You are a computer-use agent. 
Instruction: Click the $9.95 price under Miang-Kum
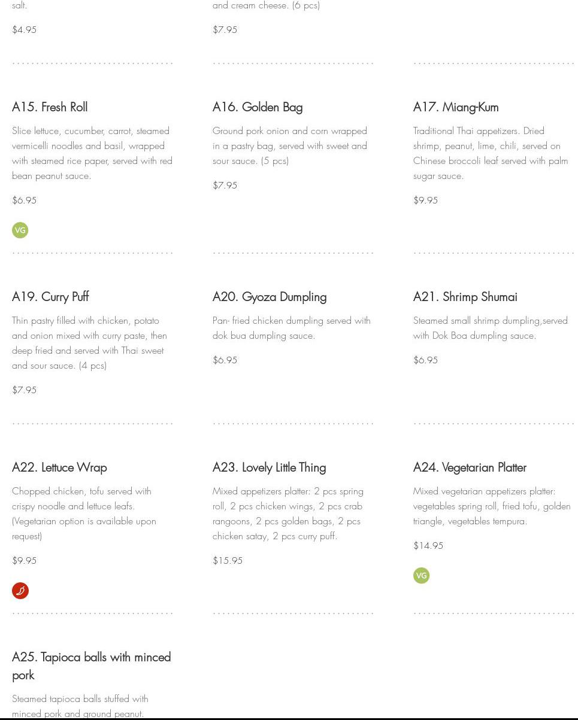(425, 200)
